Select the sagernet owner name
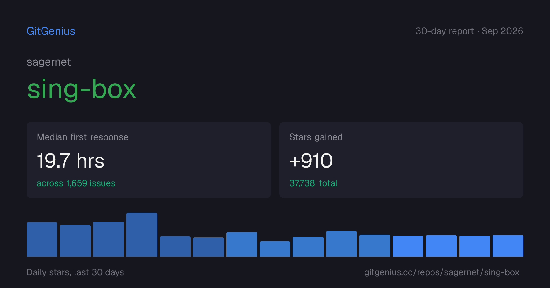Screen dimensions: 550x288 click(49, 62)
